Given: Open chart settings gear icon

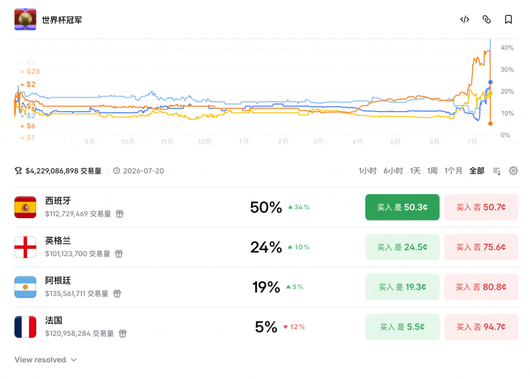Looking at the screenshot, I should click(x=513, y=171).
